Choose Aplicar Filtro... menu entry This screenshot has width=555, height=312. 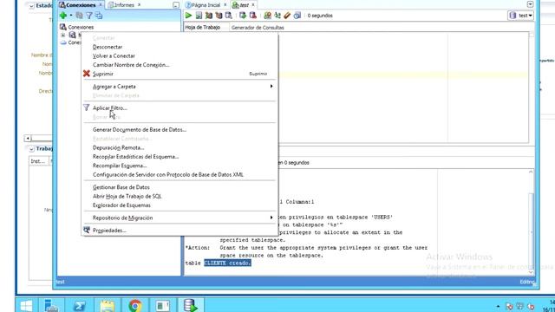coord(180,107)
